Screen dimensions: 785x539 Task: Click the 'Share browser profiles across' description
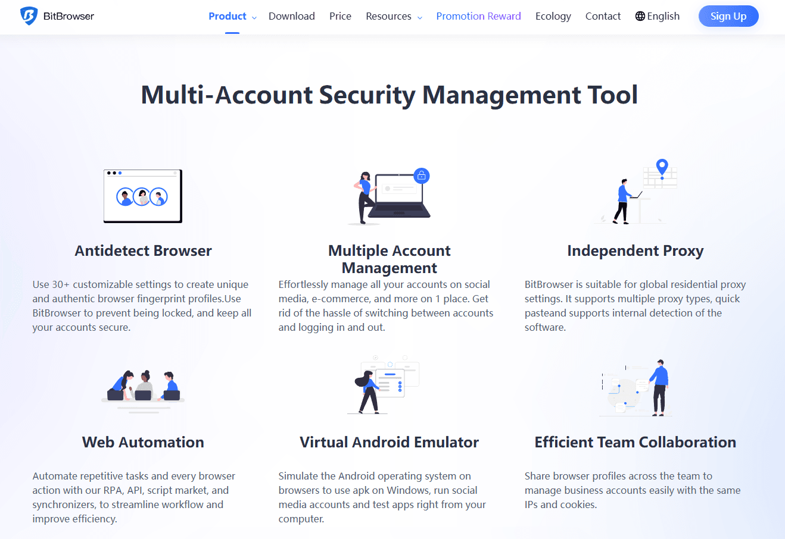(x=633, y=490)
